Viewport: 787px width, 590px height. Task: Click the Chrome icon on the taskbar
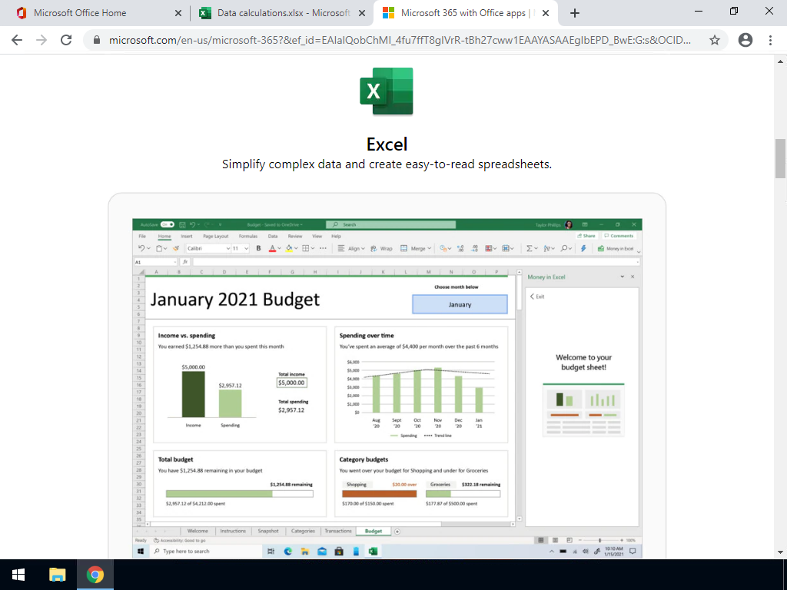95,575
